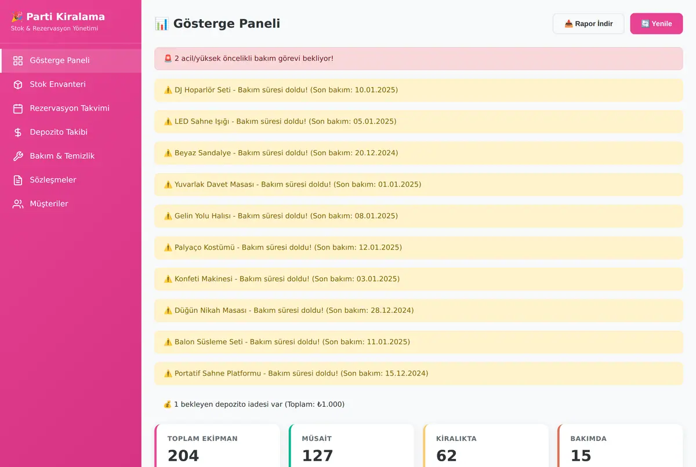The image size is (696, 467).
Task: Click the Parti Kiralama app title
Action: point(66,17)
